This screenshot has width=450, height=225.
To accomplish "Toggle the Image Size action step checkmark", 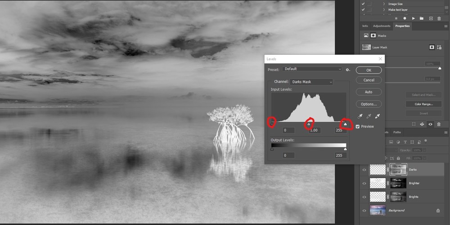I will 363,4.
